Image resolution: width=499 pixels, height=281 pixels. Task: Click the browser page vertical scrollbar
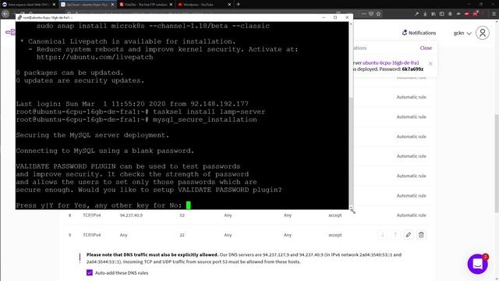497,162
